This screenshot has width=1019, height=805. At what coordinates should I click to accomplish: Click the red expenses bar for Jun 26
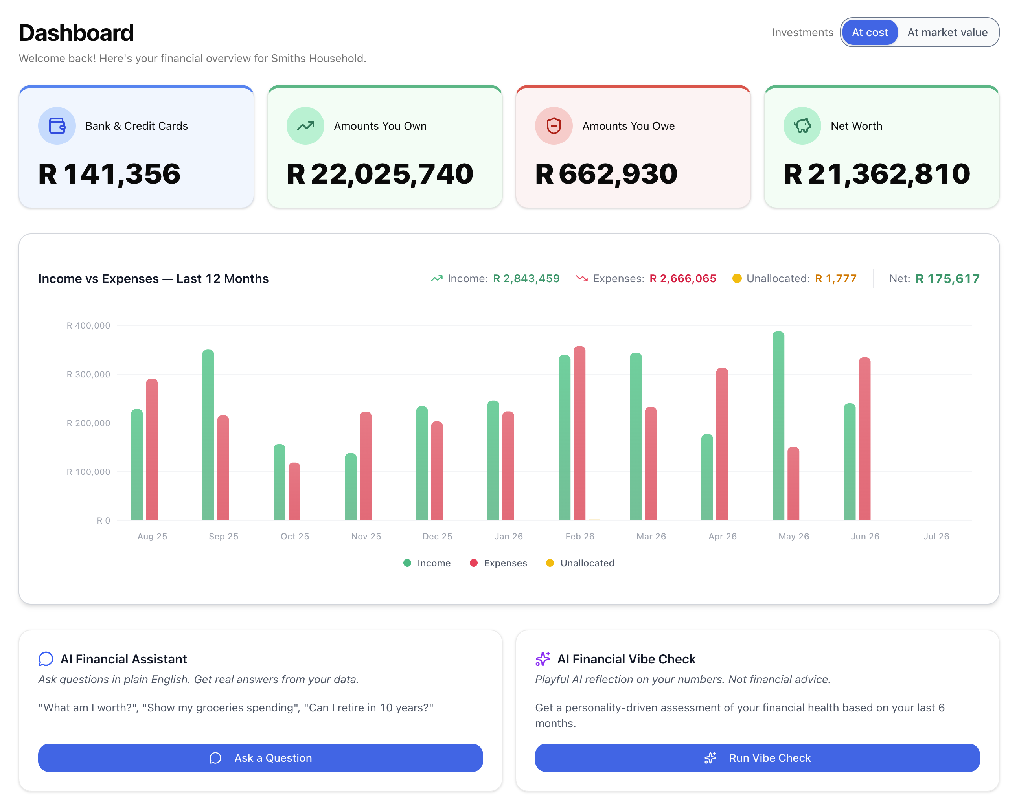click(x=865, y=439)
